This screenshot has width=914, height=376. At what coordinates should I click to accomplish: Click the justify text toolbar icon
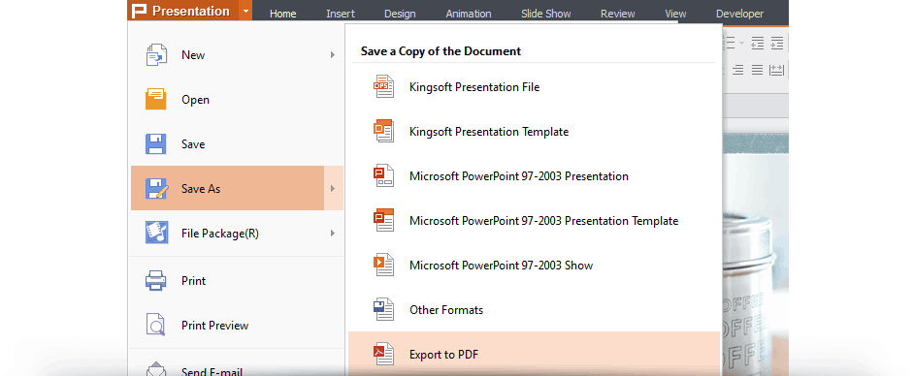click(x=757, y=70)
